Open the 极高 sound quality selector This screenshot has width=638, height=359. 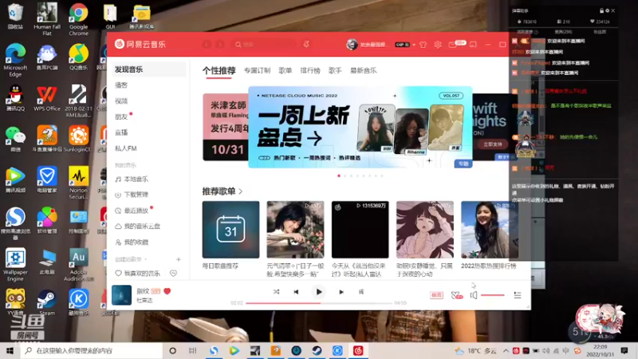click(436, 295)
